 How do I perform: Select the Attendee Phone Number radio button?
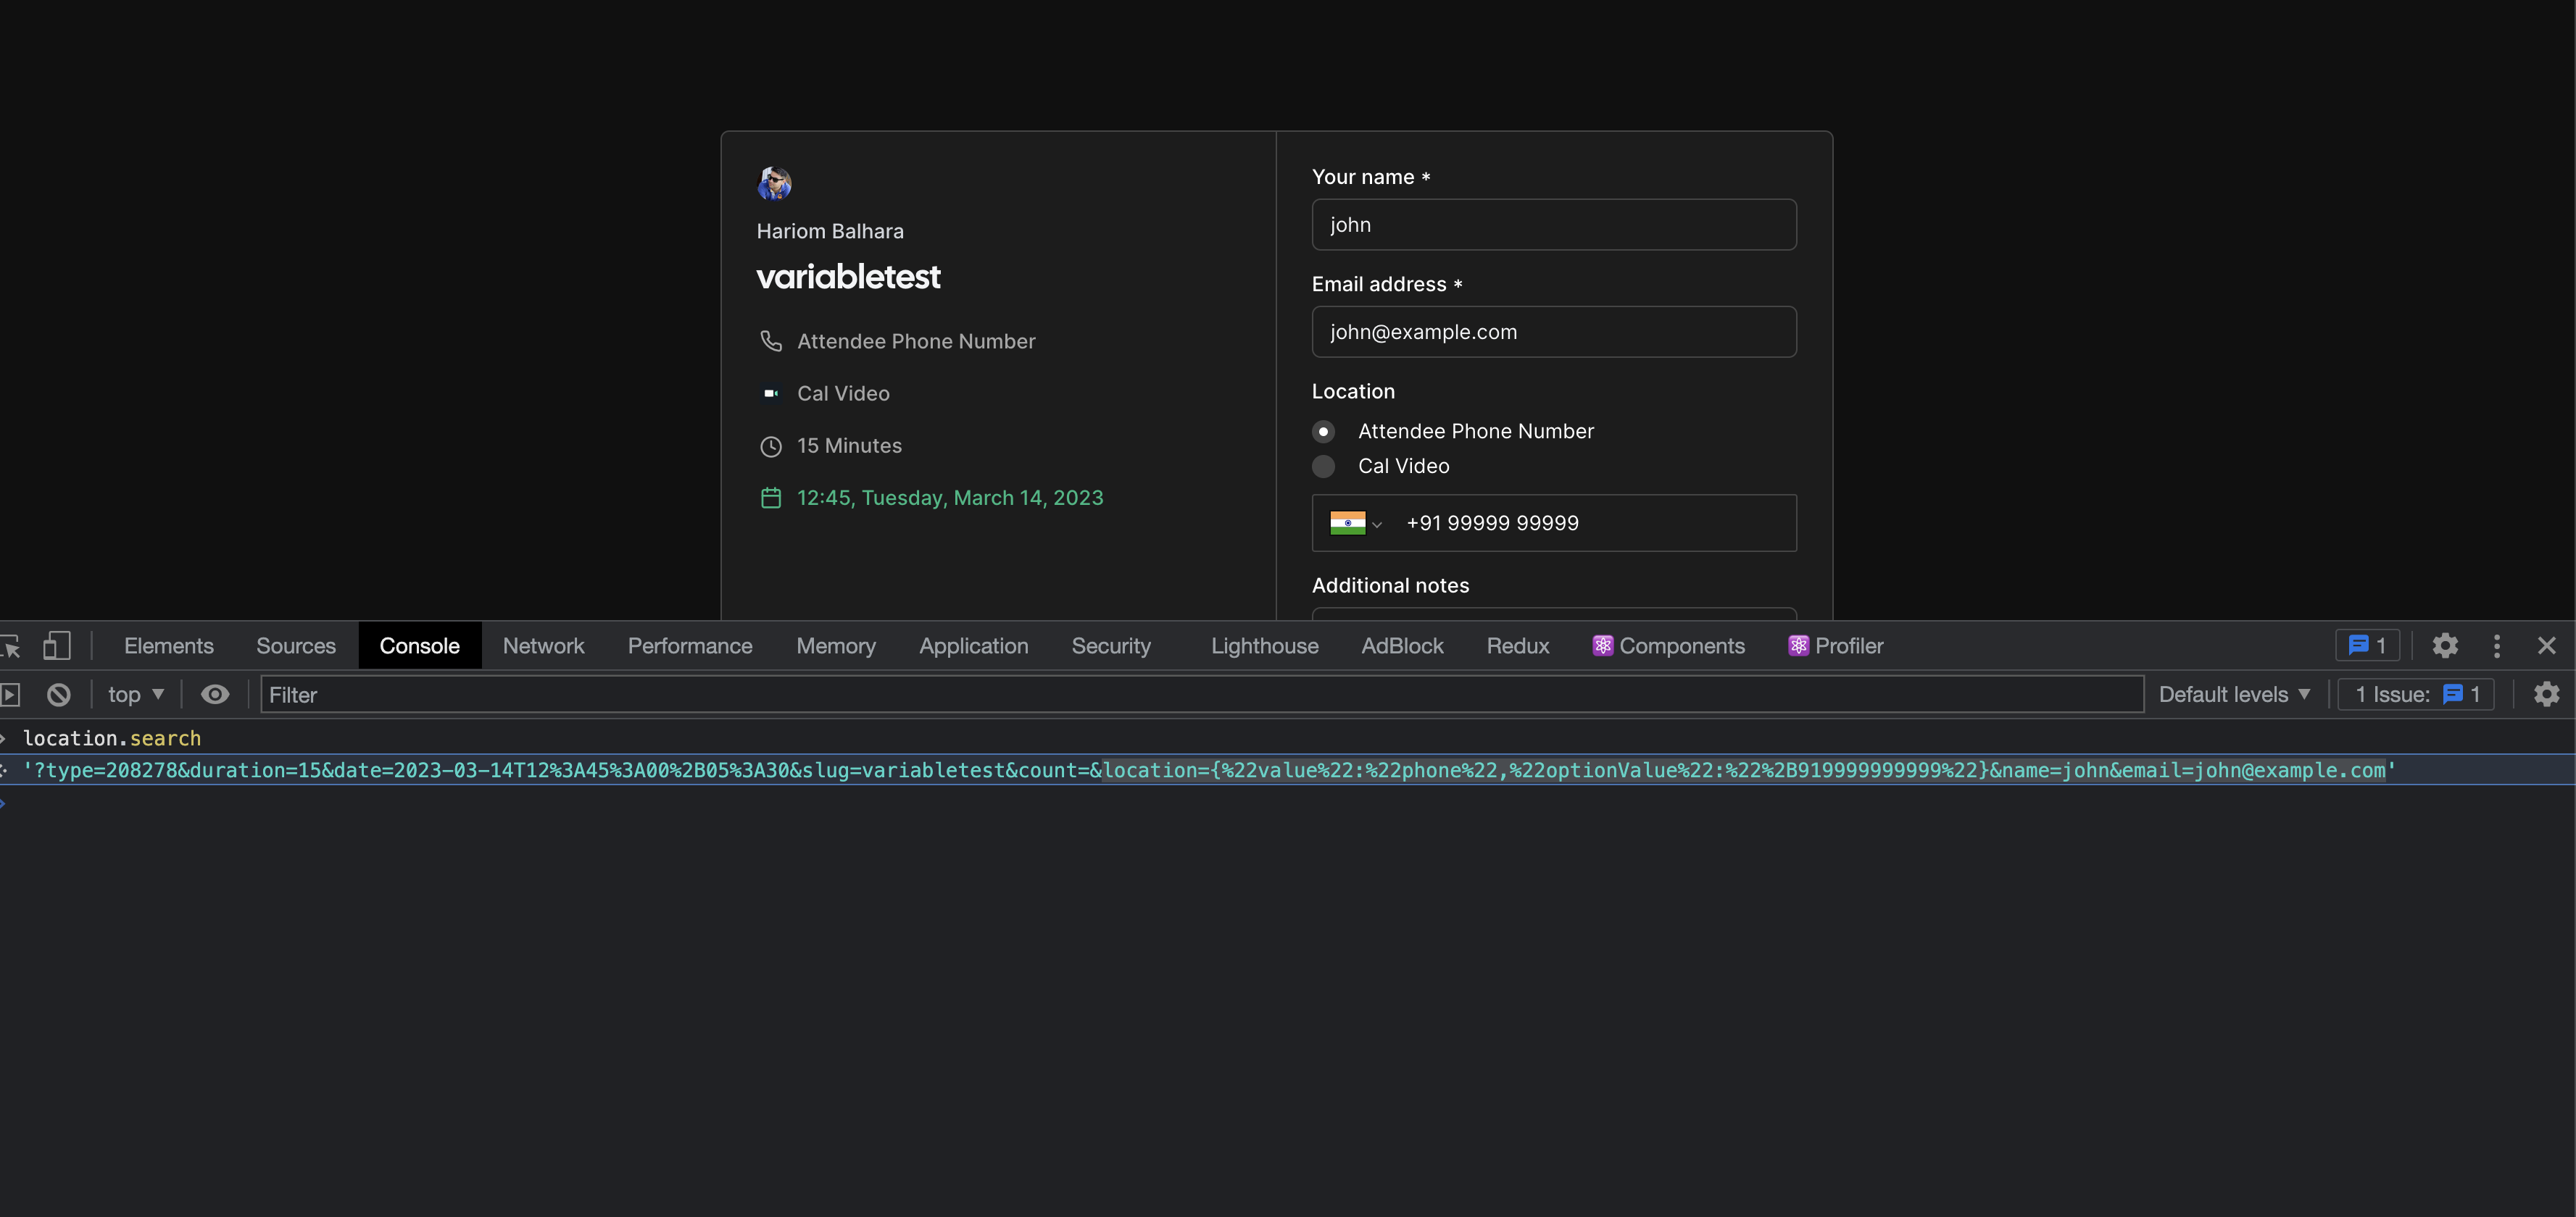point(1323,430)
